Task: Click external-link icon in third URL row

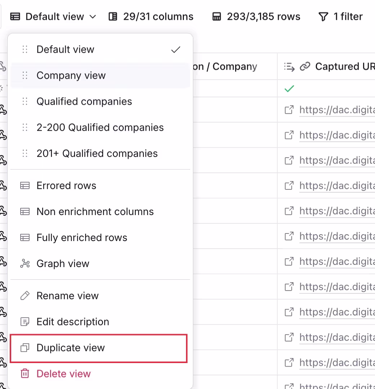Action: (289, 161)
